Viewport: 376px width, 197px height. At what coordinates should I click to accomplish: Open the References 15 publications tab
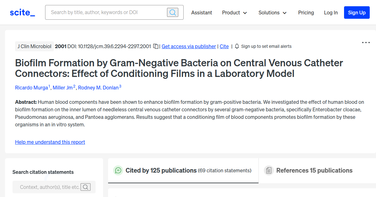(x=314, y=170)
